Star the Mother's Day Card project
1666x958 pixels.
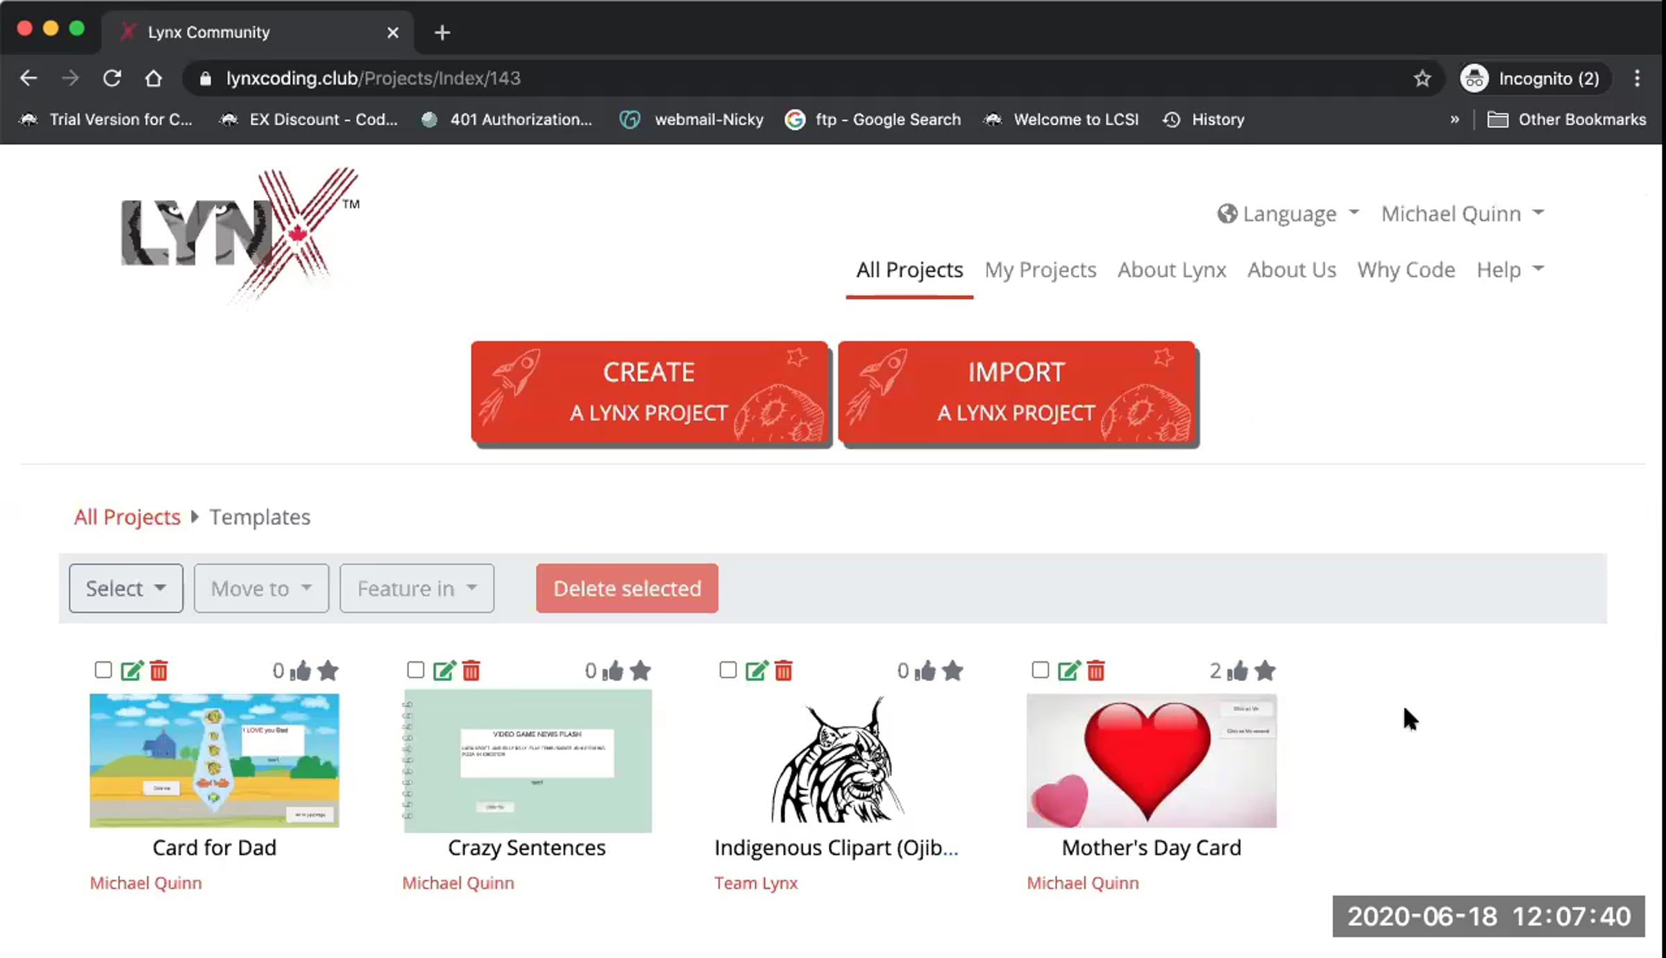pos(1265,671)
